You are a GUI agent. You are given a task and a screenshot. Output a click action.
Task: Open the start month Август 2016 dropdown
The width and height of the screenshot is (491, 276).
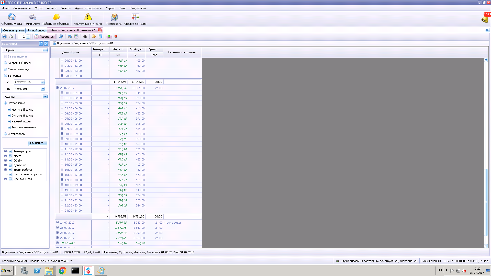point(43,82)
